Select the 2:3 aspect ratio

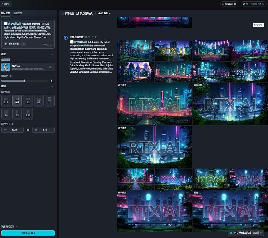click(x=17, y=114)
